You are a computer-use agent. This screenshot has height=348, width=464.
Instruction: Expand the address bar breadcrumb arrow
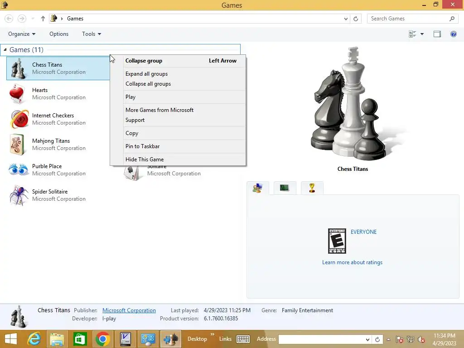62,19
